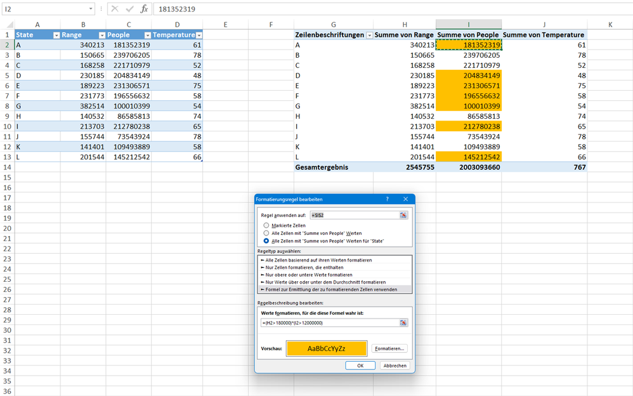Select the 'Markierte Zellen' radio option
Screen dimensions: 633x396
click(266, 225)
